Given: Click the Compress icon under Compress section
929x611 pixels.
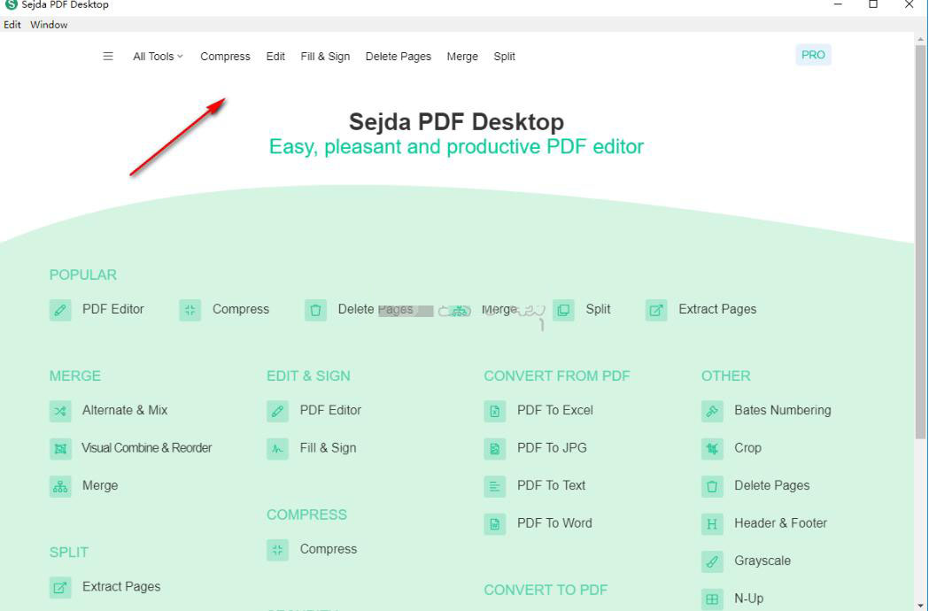Looking at the screenshot, I should click(x=278, y=550).
